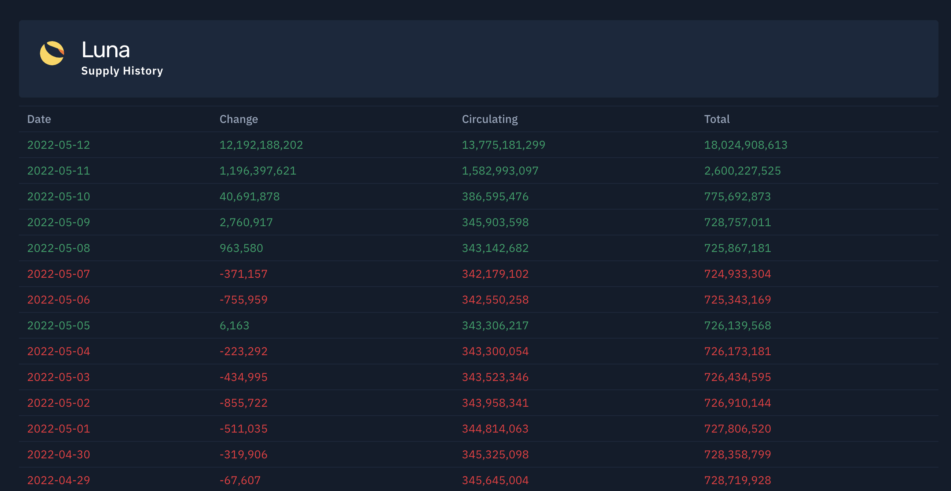Screen dimensions: 951x491
Task: Click change value -755,959
Action: coord(244,300)
